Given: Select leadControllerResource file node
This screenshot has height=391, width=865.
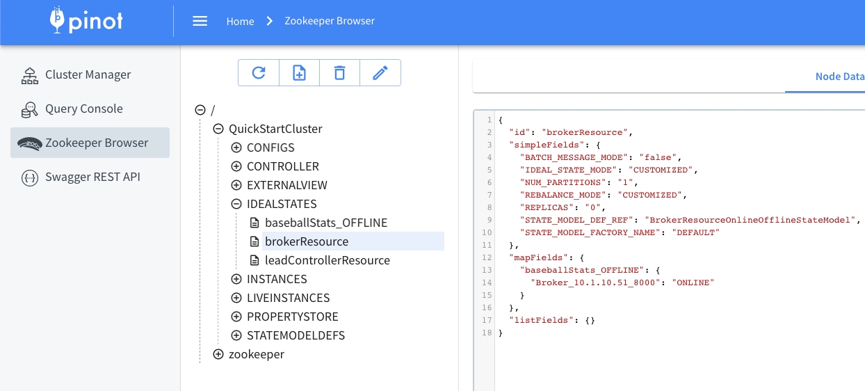Looking at the screenshot, I should click(327, 260).
